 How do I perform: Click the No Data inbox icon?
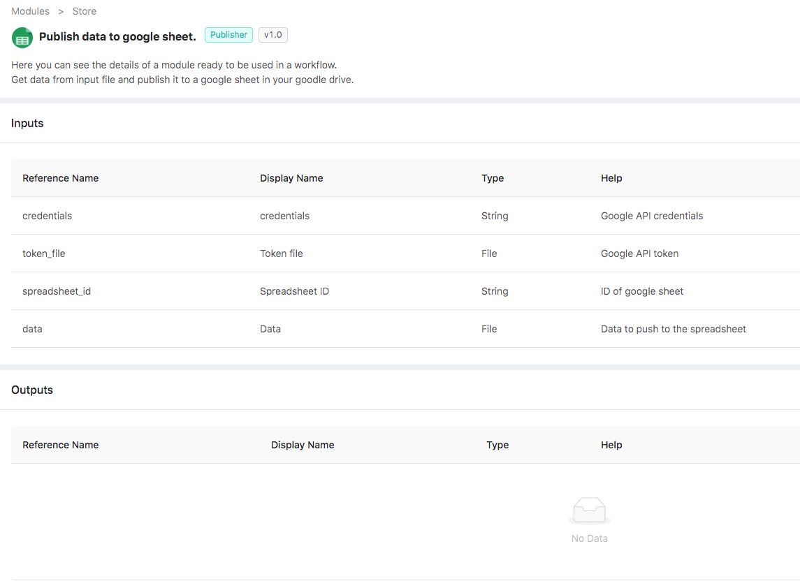pyautogui.click(x=589, y=510)
